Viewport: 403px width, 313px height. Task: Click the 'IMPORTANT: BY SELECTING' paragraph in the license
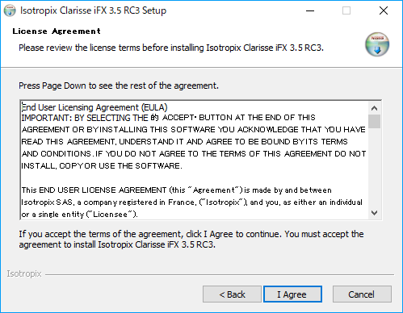(194, 141)
